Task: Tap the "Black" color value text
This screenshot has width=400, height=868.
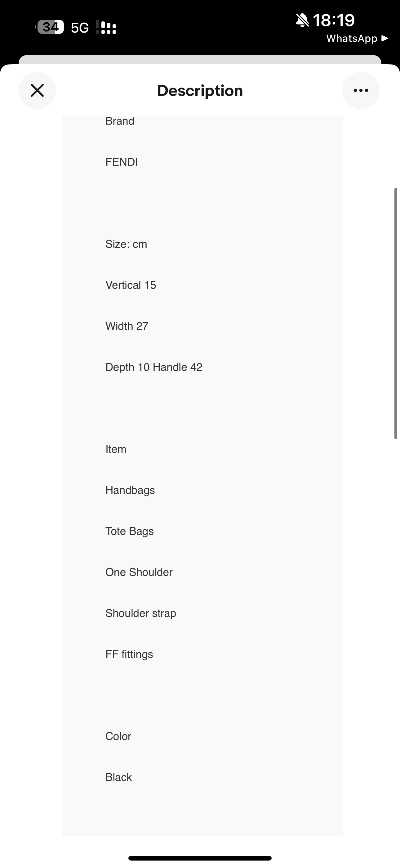Action: pyautogui.click(x=118, y=777)
